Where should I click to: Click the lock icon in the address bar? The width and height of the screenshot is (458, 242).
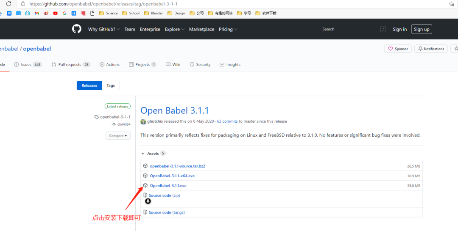pyautogui.click(x=23, y=4)
